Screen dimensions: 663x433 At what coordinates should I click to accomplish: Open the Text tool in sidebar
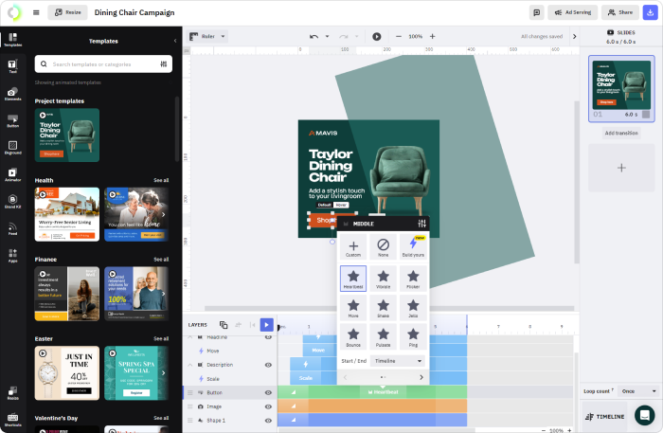tap(12, 66)
